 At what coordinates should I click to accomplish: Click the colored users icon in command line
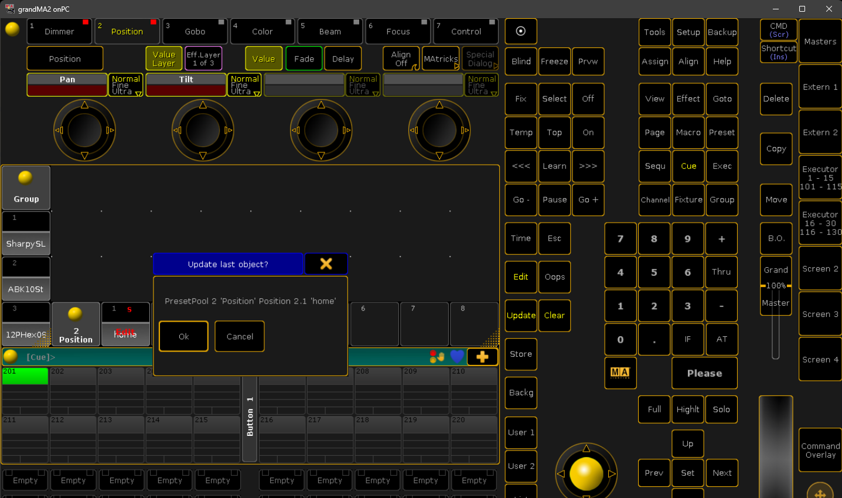pyautogui.click(x=437, y=356)
